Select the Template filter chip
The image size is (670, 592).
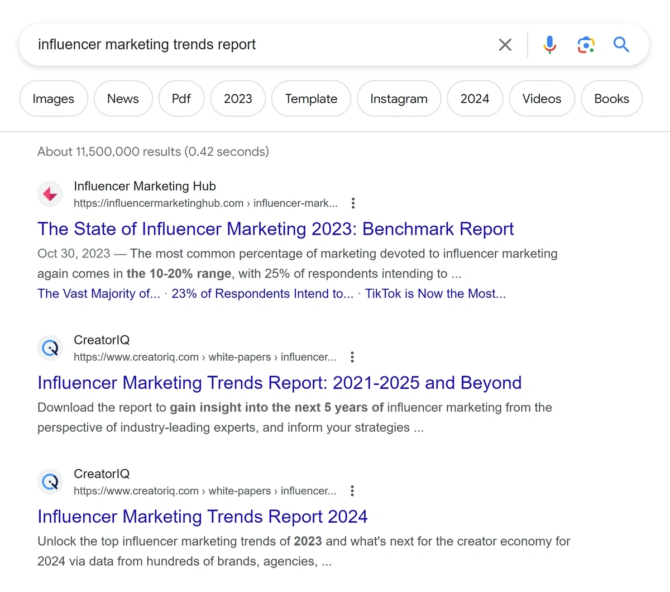[311, 99]
